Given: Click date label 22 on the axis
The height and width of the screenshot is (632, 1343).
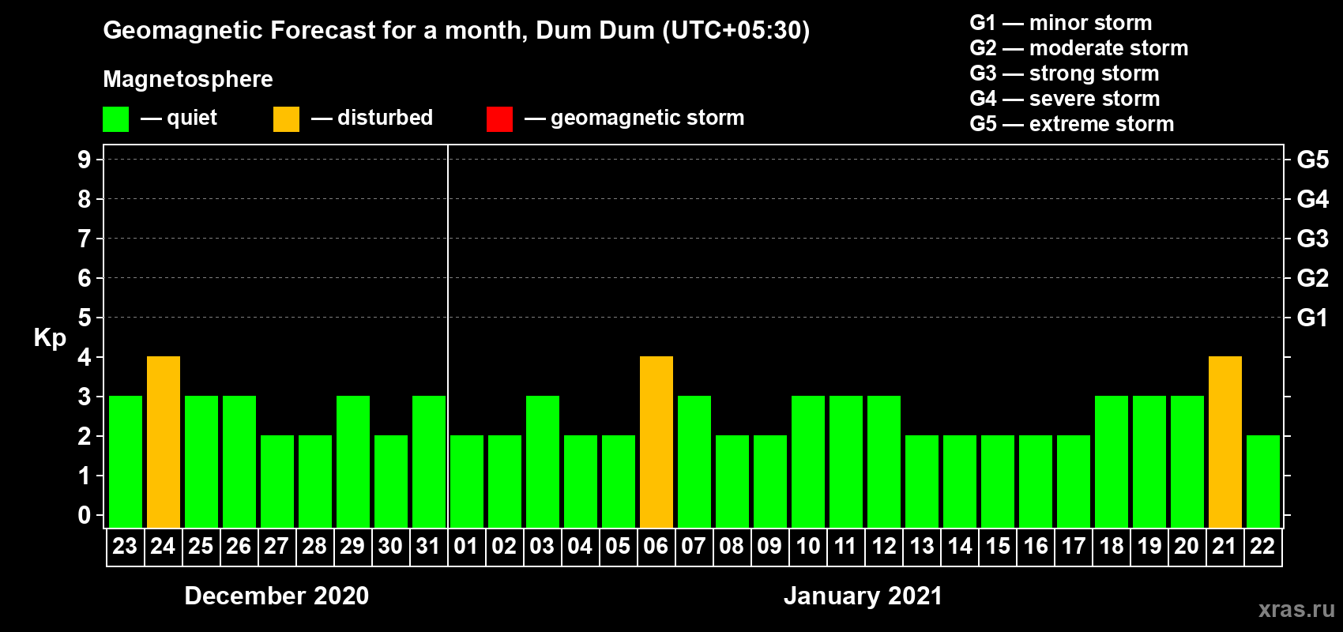Looking at the screenshot, I should point(1262,546).
